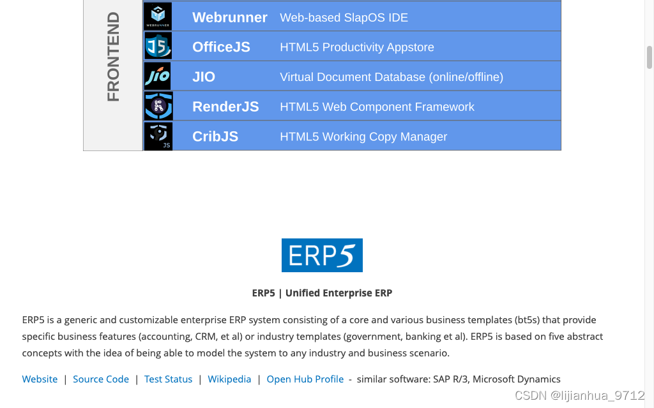Click the Webrunner cube icon

coord(158,17)
